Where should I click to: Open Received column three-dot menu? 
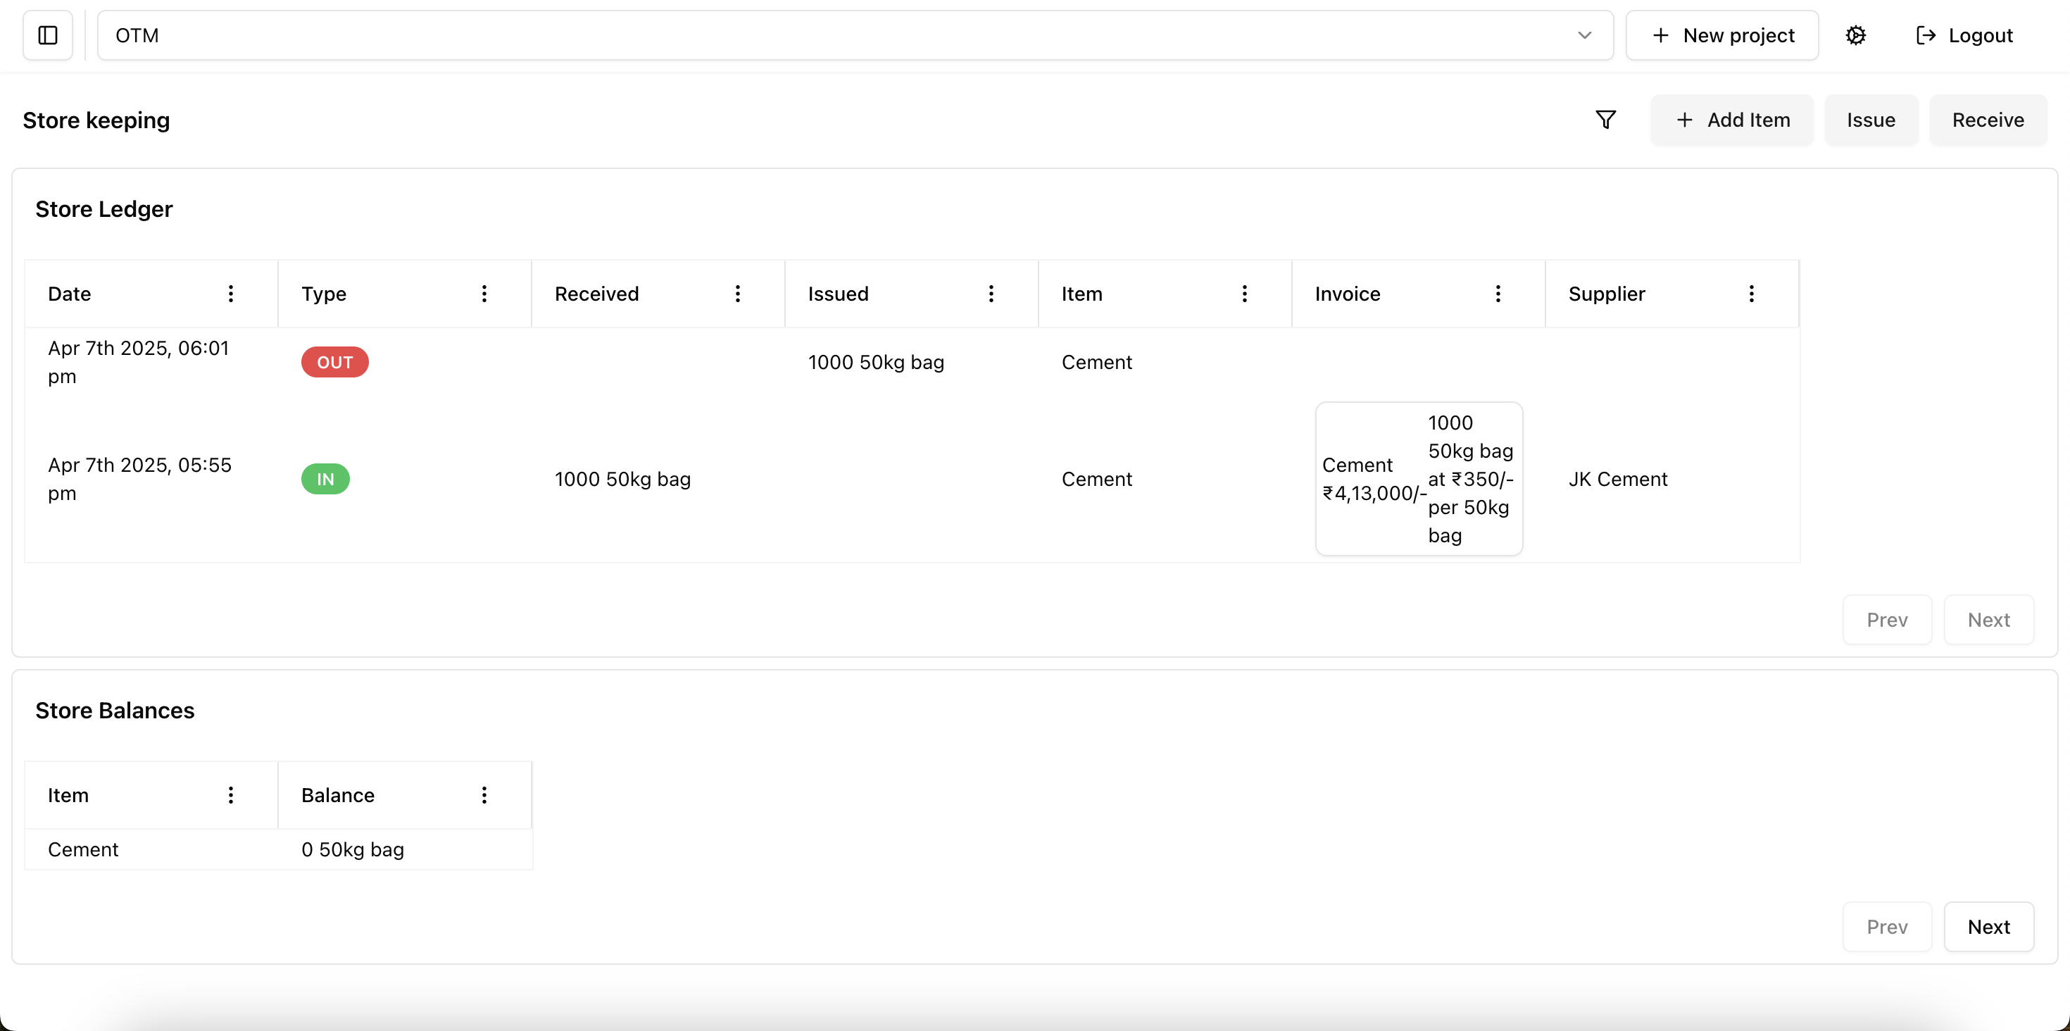click(x=737, y=293)
